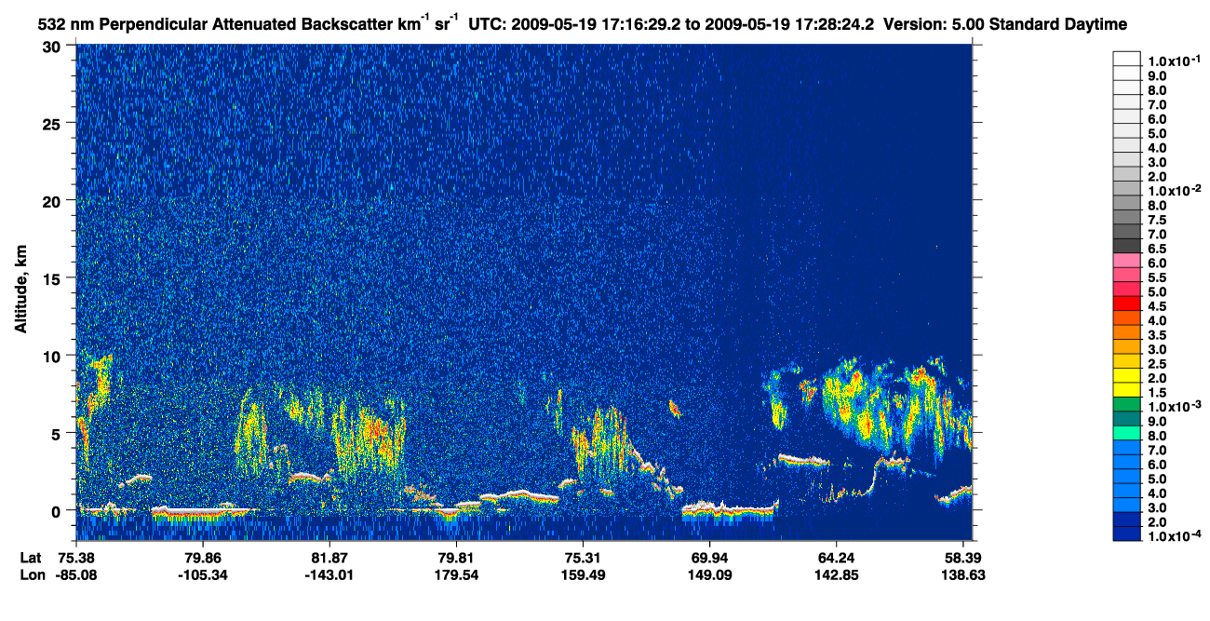Select latitude value 64.24
1210x621 pixels.
pos(836,559)
